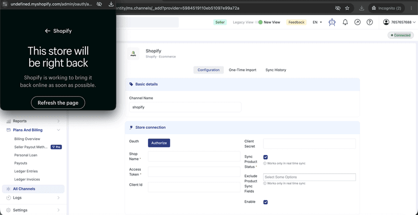Open the help question mark icon
The image size is (418, 215).
[370, 22]
